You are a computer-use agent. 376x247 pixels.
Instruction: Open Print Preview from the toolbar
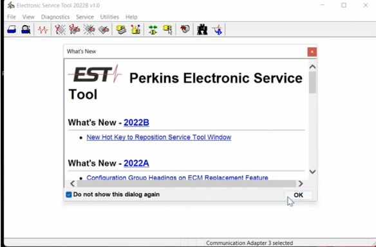coord(26,30)
